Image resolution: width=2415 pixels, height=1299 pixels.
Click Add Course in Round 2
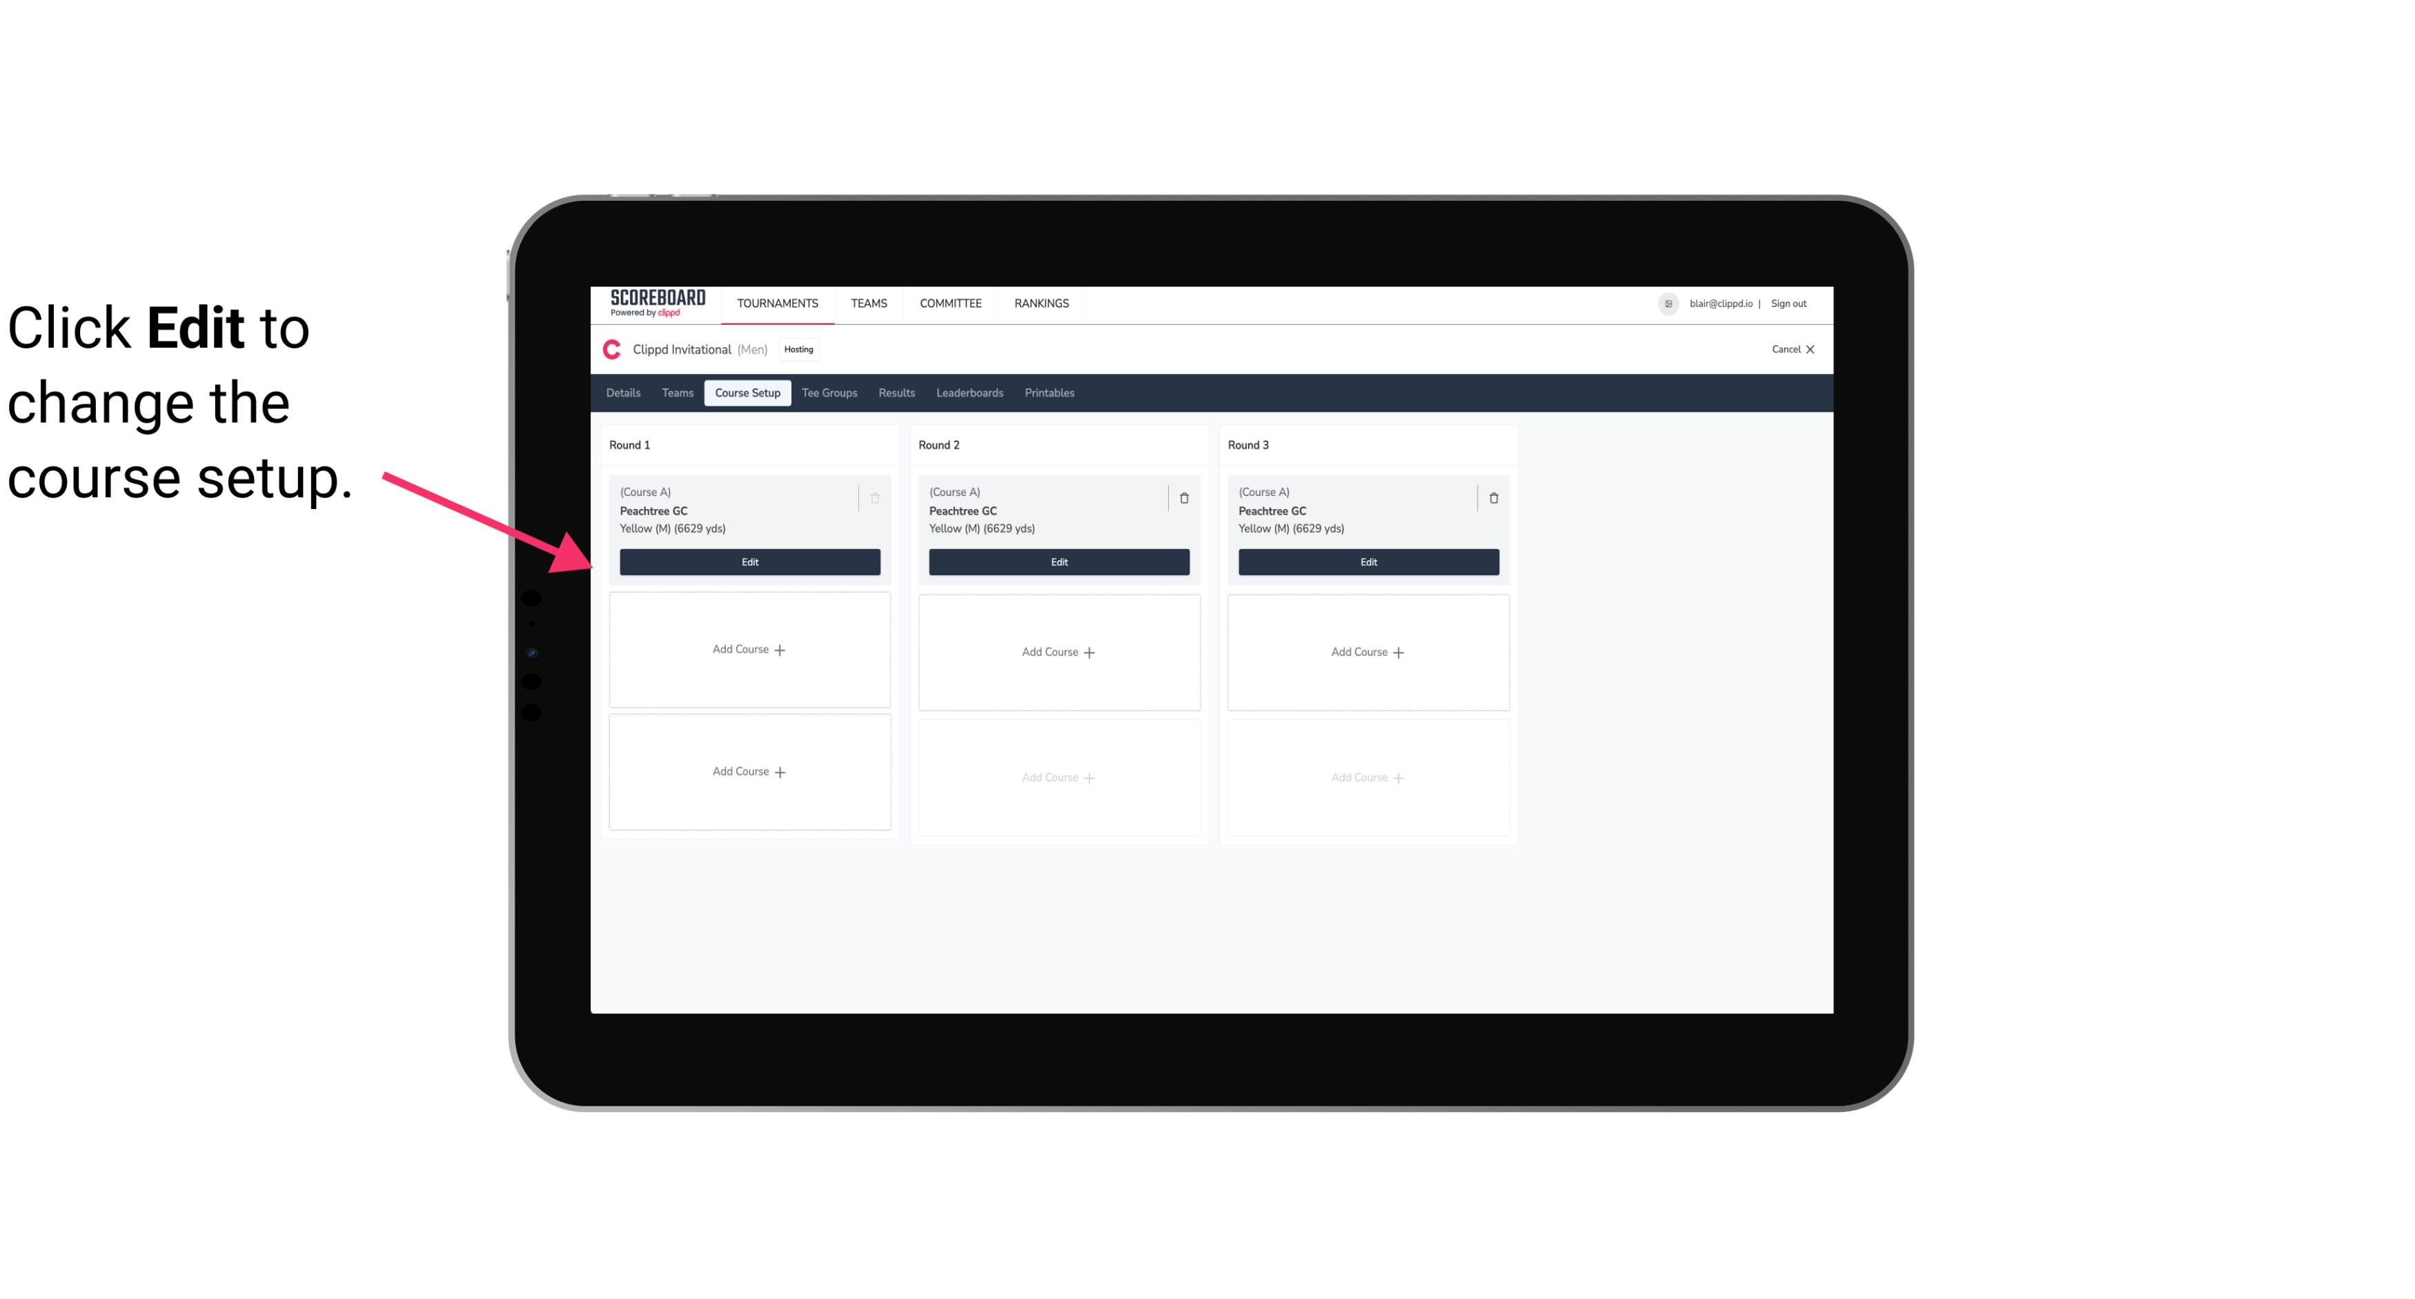click(x=1057, y=651)
